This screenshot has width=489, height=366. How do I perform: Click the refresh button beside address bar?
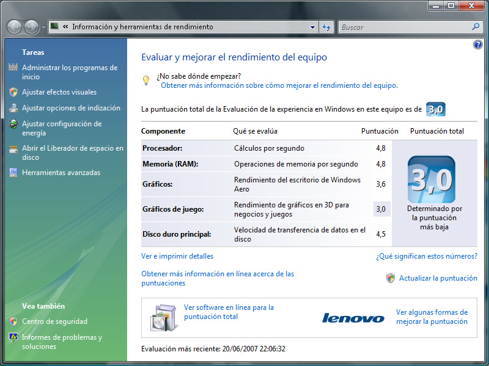326,27
